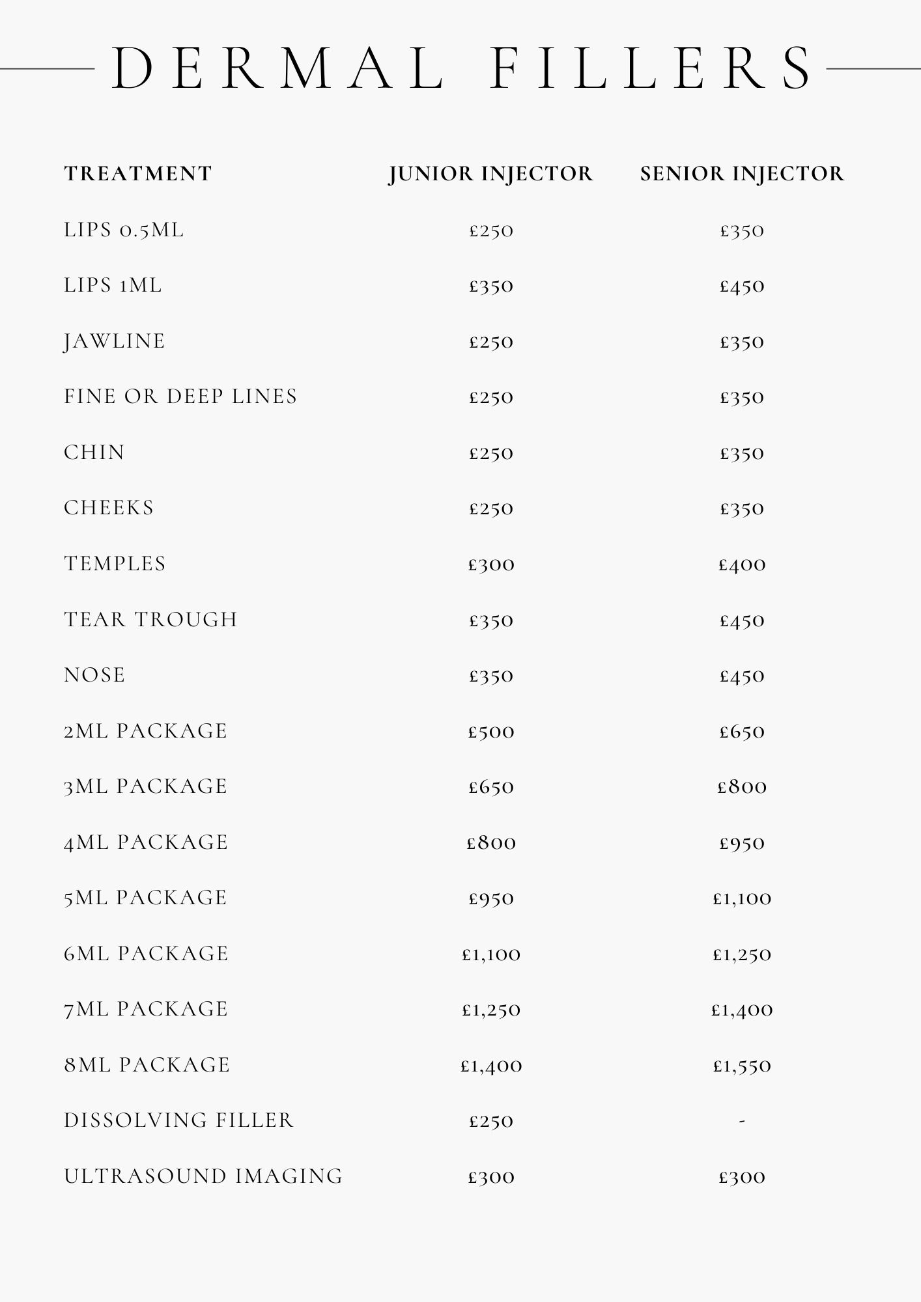
Task: Select the Senior Injector column header
Action: [742, 174]
